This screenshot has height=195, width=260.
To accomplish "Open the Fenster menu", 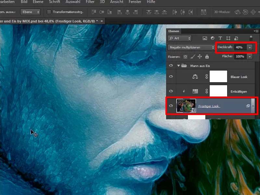I will [x=135, y=2].
